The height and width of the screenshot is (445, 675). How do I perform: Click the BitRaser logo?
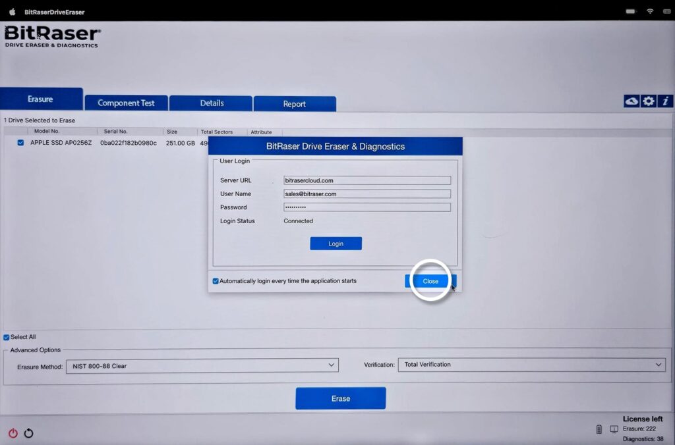click(52, 37)
